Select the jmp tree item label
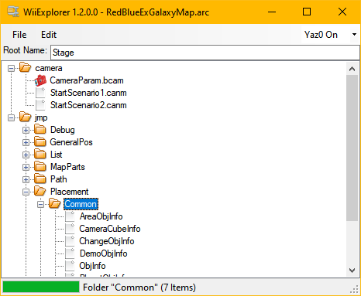 tap(41, 117)
